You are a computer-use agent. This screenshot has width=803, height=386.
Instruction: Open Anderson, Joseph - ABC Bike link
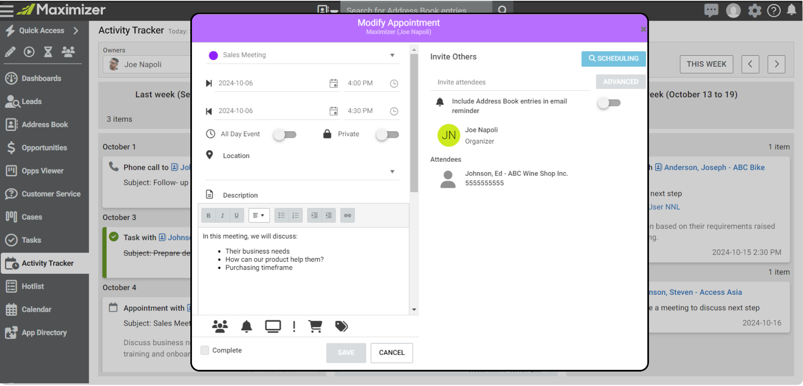(x=714, y=168)
